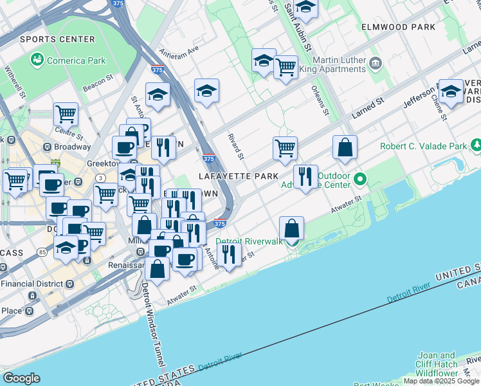
Task: Open the school marker beside St Antoine label
Action: [x=158, y=95]
